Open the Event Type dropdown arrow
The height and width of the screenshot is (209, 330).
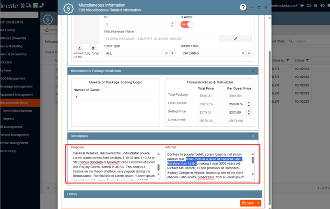pyautogui.click(x=172, y=53)
